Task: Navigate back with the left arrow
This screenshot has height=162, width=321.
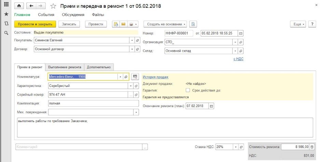Action: pyautogui.click(x=31, y=6)
